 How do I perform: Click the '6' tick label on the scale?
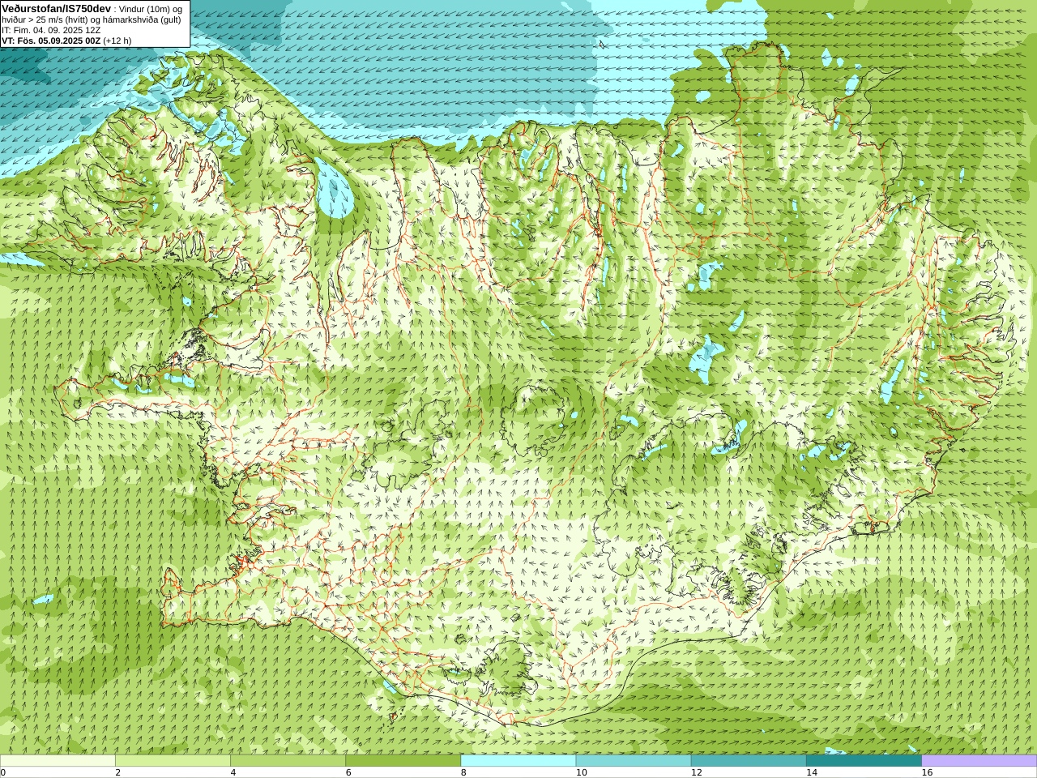(x=348, y=772)
